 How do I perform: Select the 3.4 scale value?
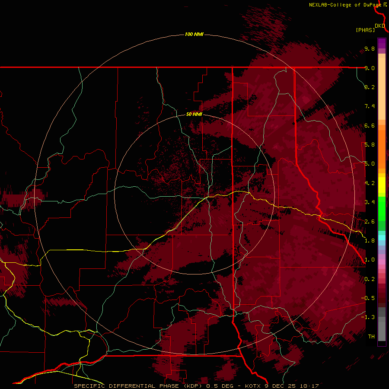click(370, 202)
